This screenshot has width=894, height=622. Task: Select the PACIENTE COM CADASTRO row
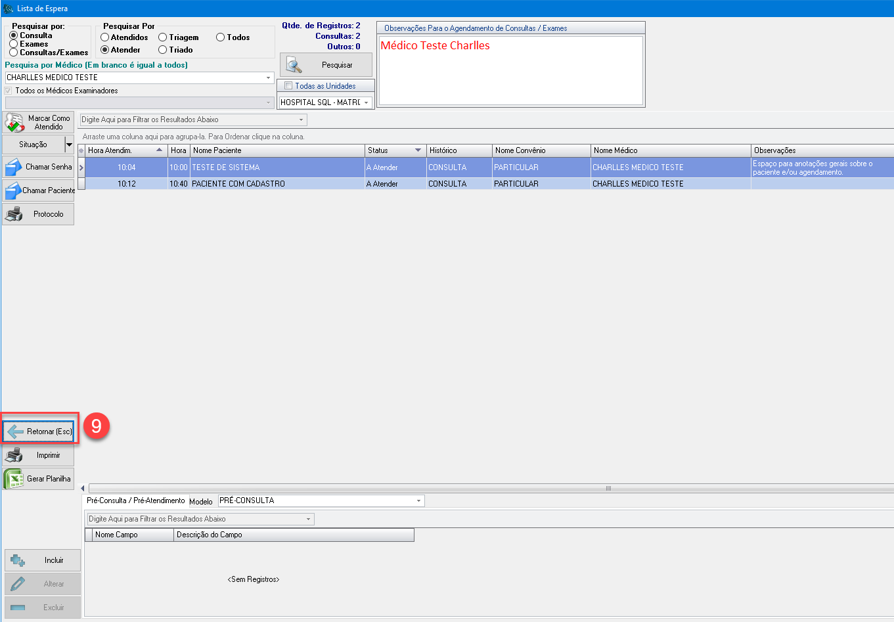coord(238,184)
